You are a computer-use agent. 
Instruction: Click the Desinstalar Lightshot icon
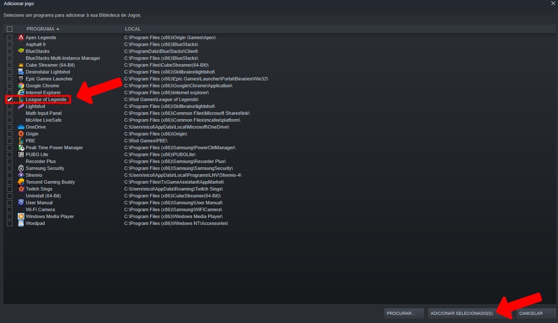tap(21, 72)
